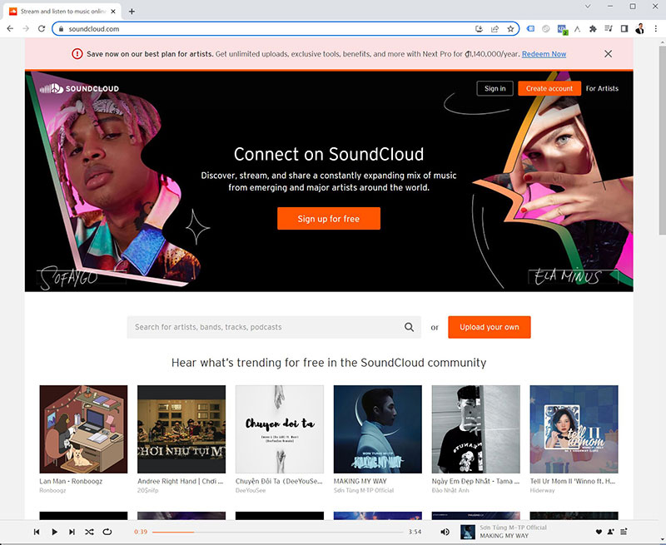Enable shuffle playback
This screenshot has height=545, width=666.
[89, 532]
